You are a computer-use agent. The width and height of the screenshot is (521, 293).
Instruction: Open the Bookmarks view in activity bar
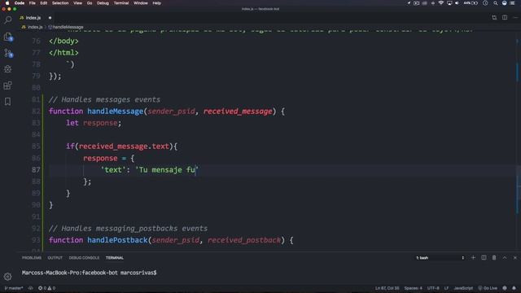(x=7, y=102)
